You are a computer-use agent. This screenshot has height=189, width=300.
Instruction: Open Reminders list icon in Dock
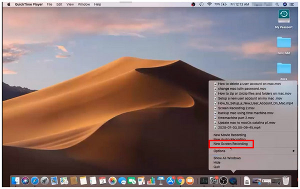click(x=93, y=181)
